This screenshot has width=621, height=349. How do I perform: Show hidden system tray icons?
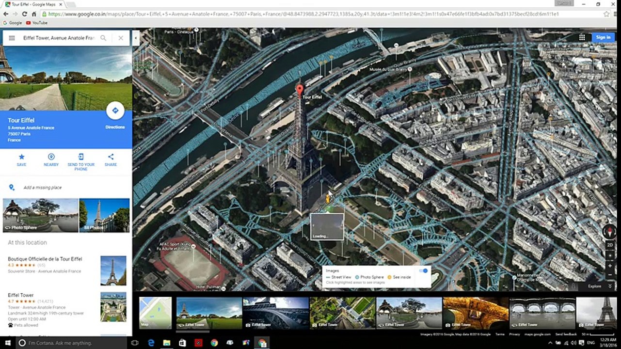(x=550, y=343)
